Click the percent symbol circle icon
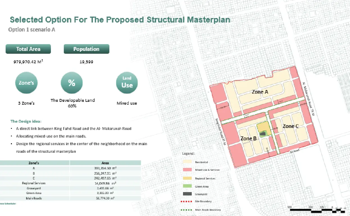The height and width of the screenshot is (216, 350). point(72,83)
